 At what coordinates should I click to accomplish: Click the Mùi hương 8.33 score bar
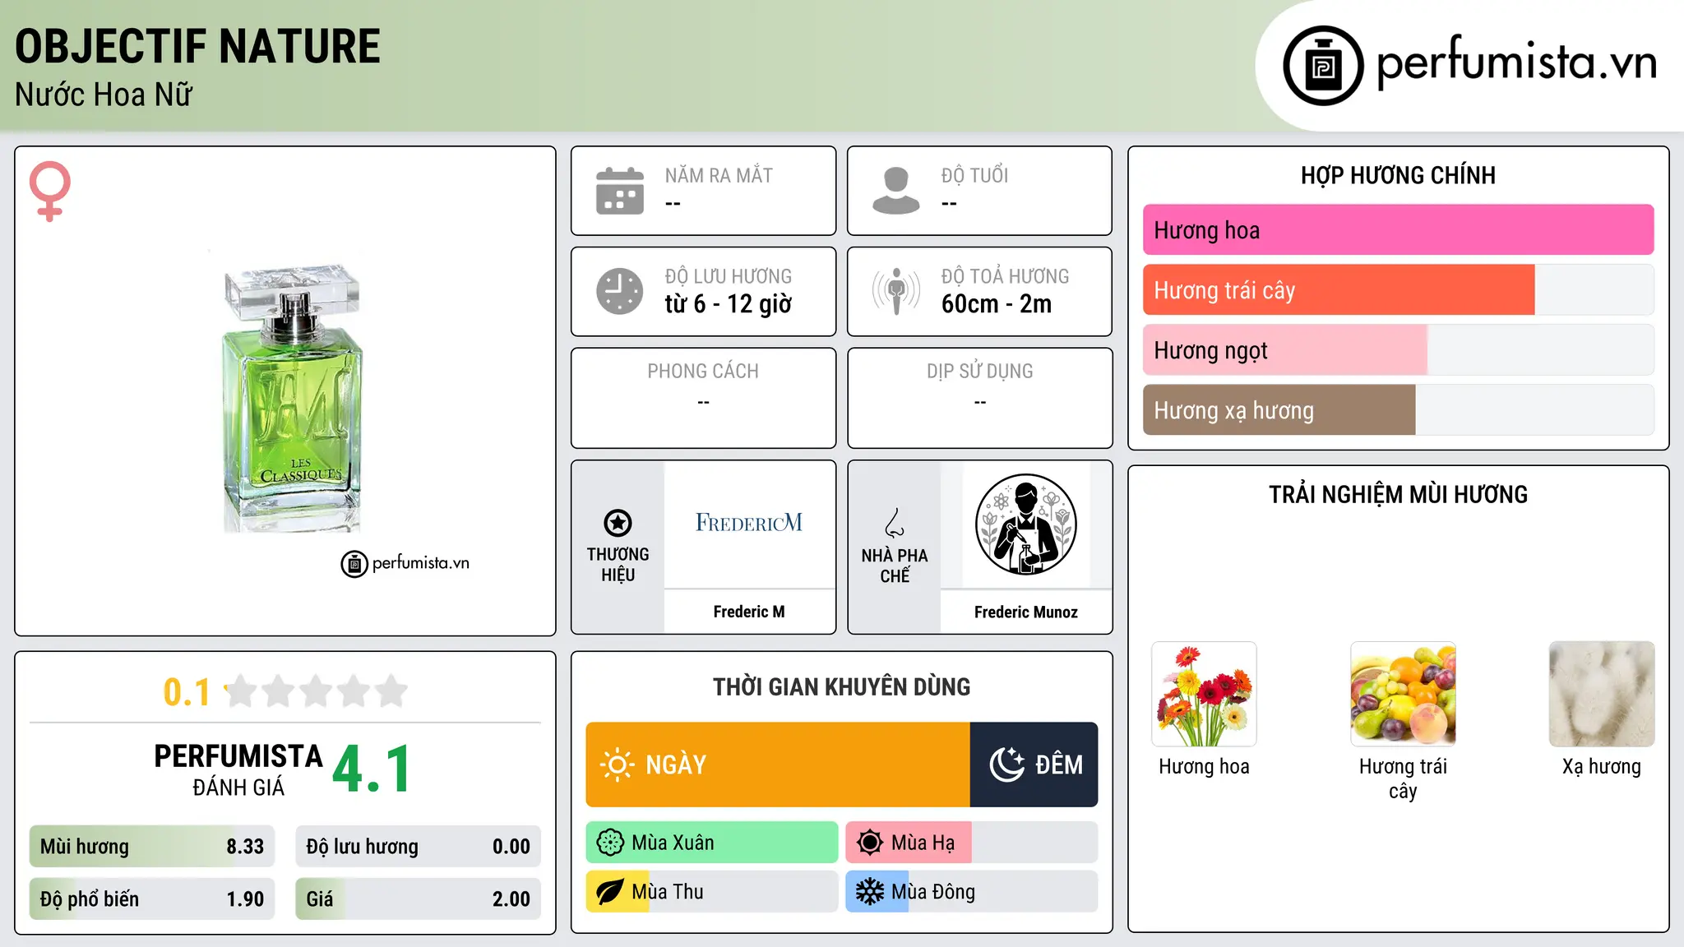(x=152, y=847)
